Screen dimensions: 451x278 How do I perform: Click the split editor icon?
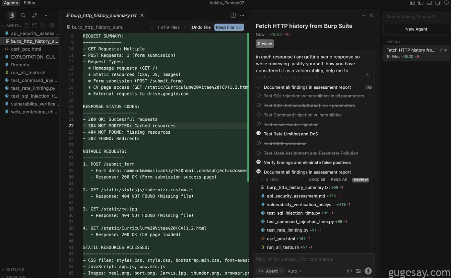233,15
